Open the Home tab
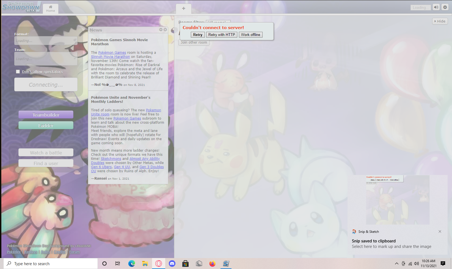This screenshot has height=269, width=452. [51, 9]
